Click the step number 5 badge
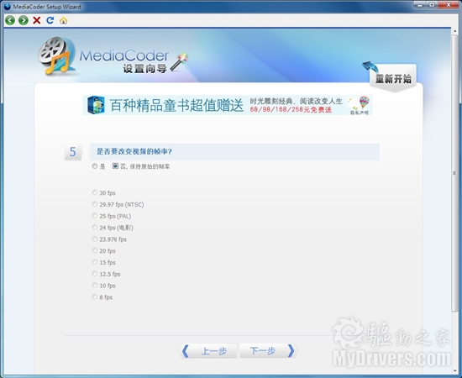The height and width of the screenshot is (378, 462). pyautogui.click(x=73, y=152)
